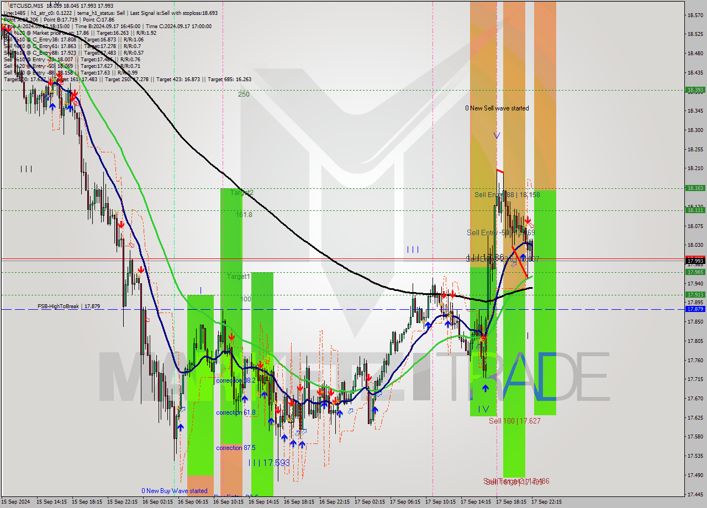707x508 pixels.
Task: Select the 17.670 price axis label
Action: pos(695,398)
